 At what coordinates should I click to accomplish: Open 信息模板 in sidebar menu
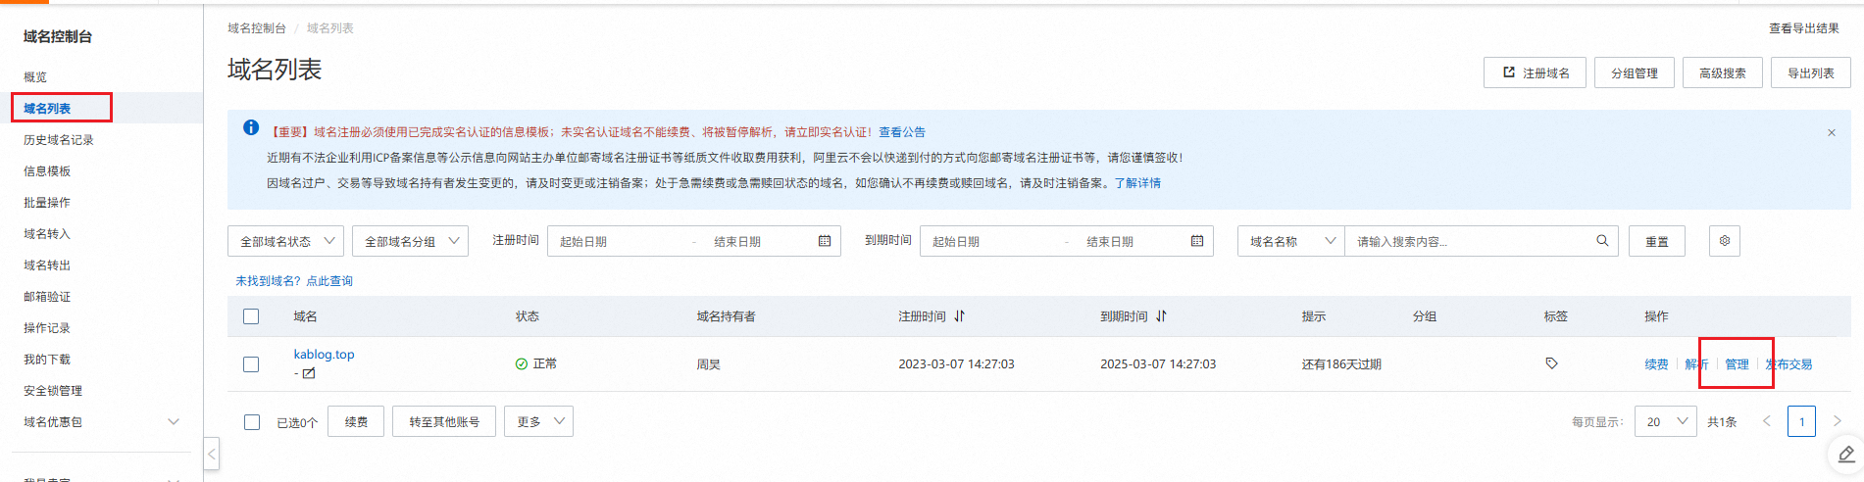click(47, 171)
